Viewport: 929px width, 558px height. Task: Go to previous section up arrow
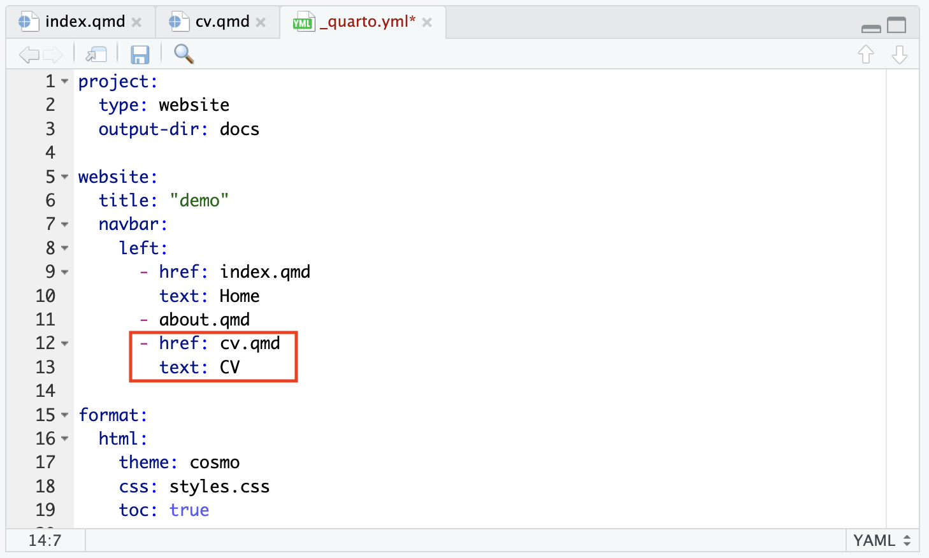coord(865,55)
